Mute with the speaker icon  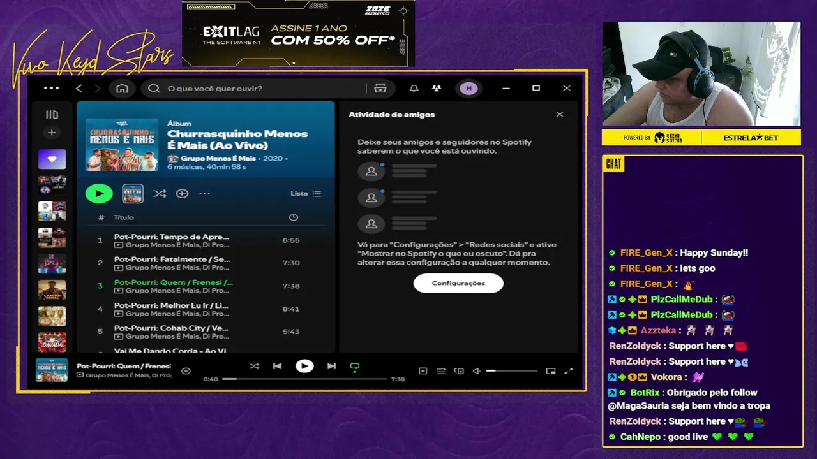pos(476,371)
